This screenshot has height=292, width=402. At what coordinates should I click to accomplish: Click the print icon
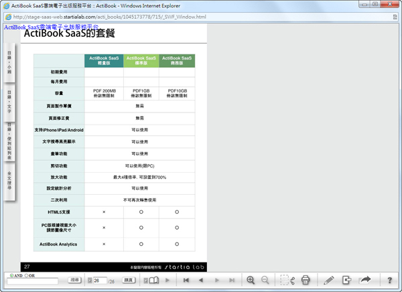(306, 280)
